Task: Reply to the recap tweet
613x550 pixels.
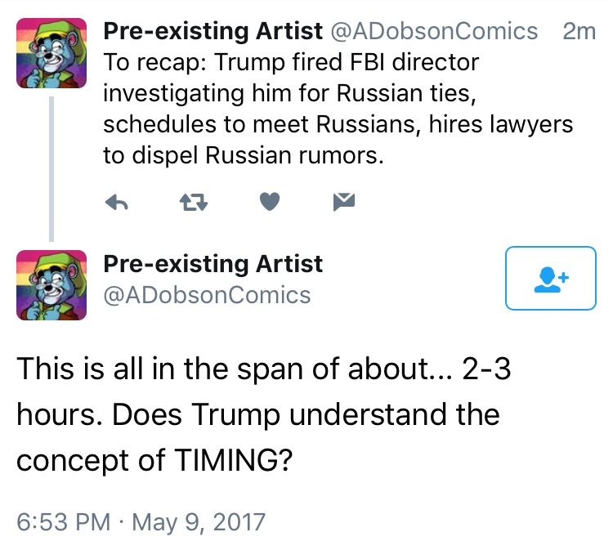Action: (x=117, y=202)
